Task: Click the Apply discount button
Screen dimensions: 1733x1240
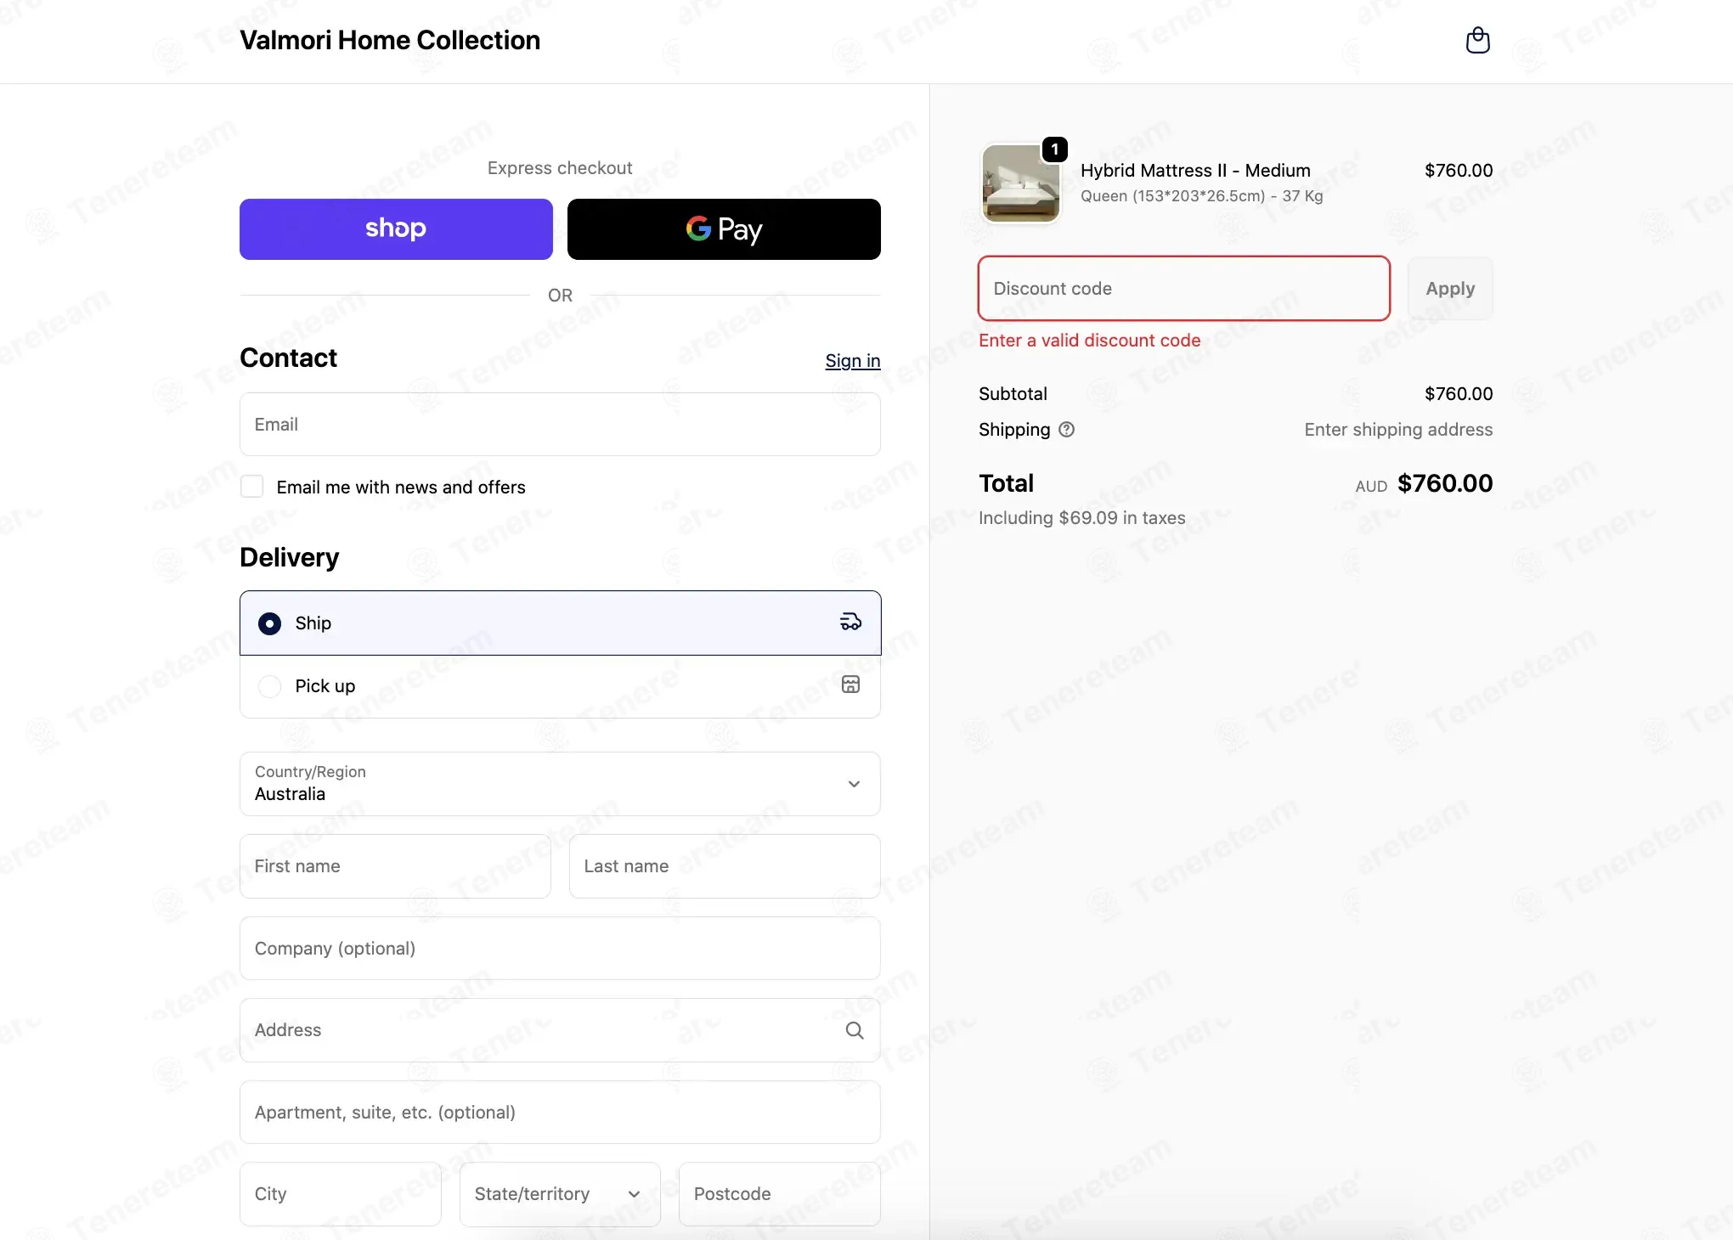Action: click(1450, 289)
